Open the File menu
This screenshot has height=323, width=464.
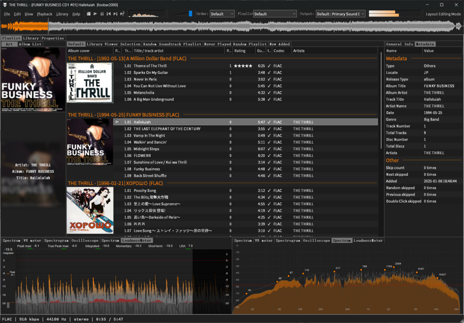[7, 14]
